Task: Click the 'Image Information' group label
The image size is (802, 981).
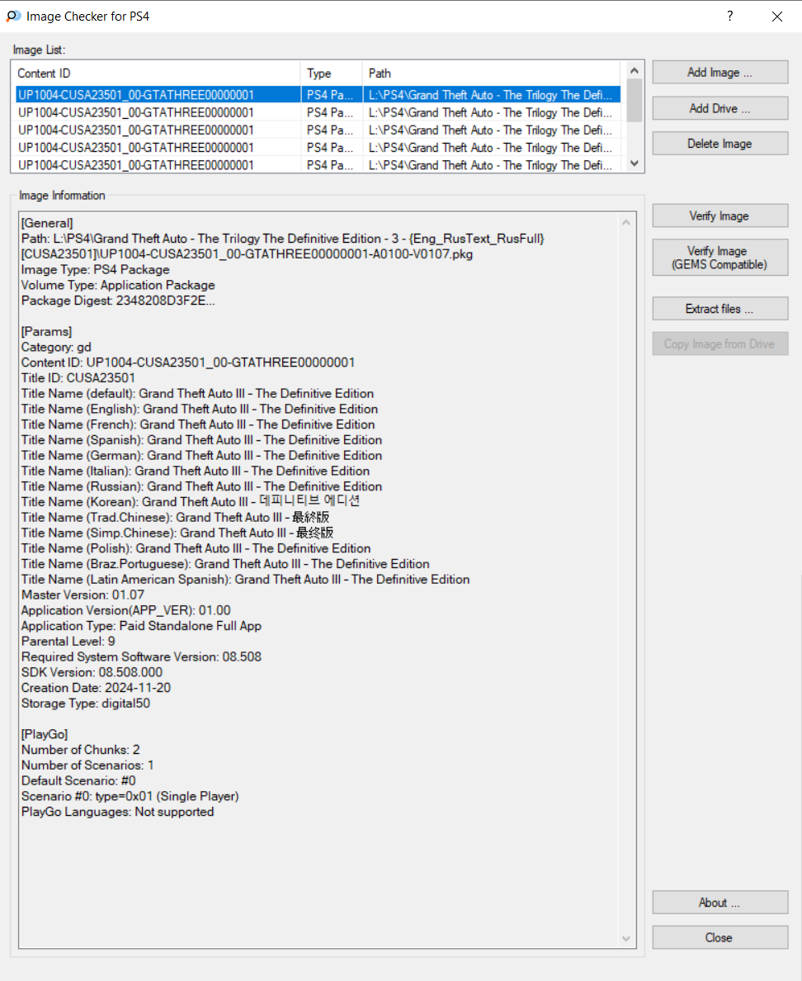Action: [62, 196]
